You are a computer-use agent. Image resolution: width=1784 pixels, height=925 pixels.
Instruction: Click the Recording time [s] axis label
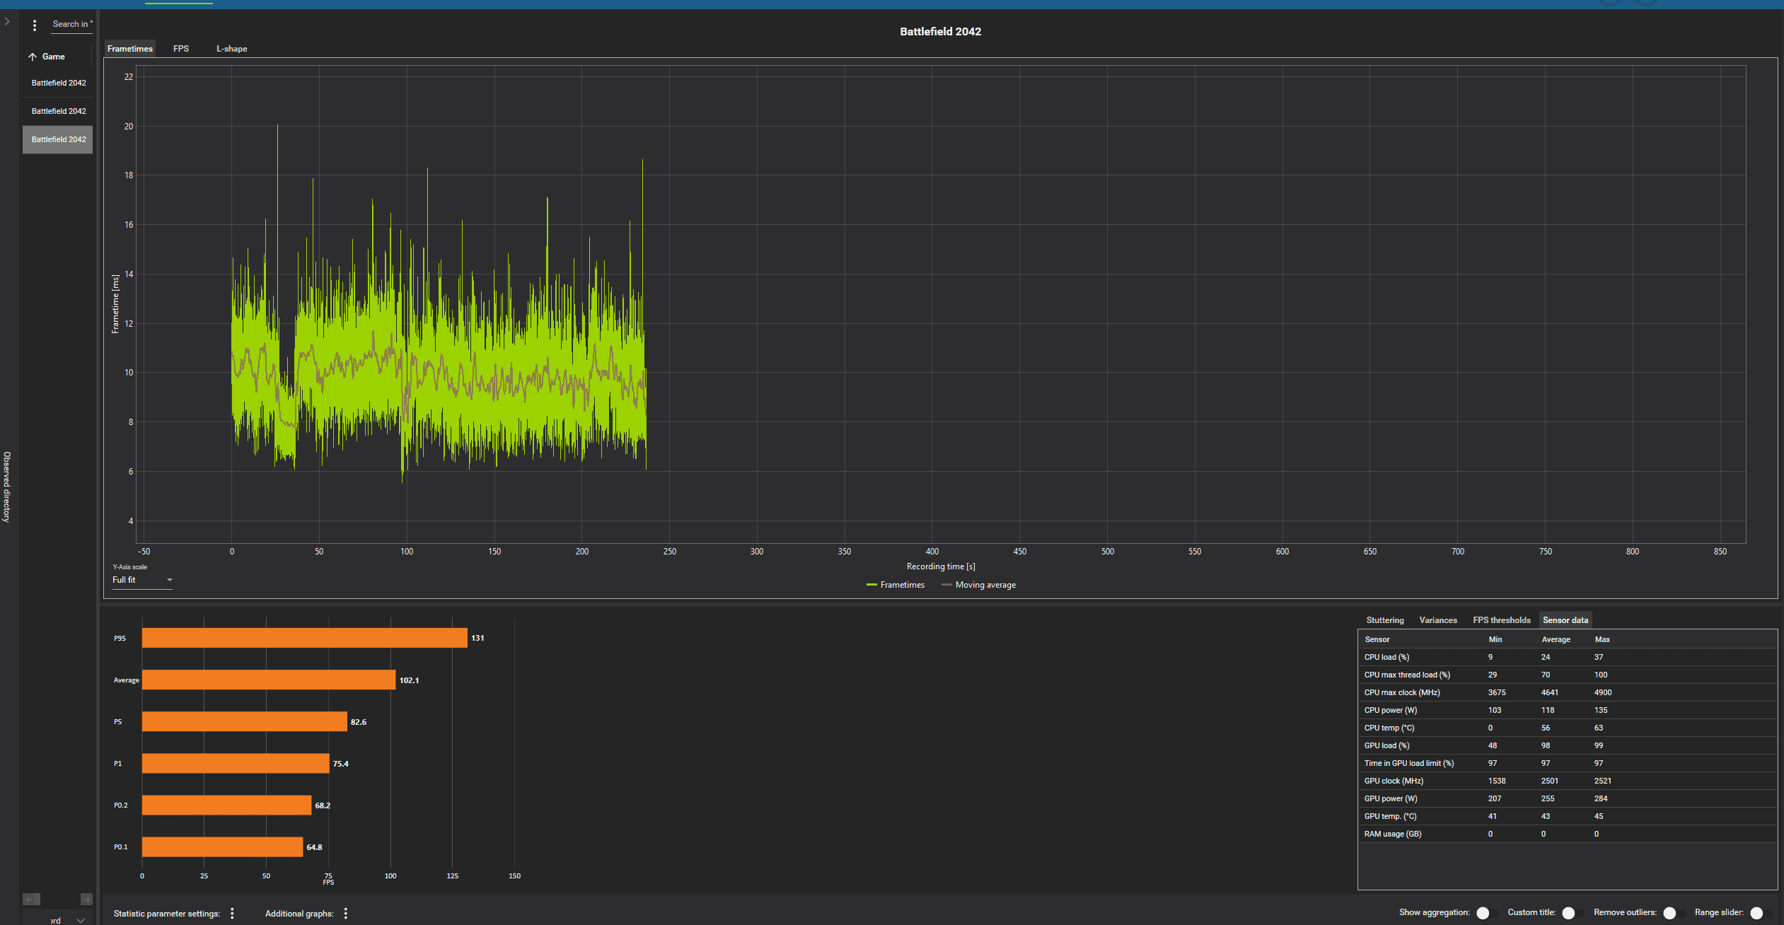pyautogui.click(x=941, y=566)
